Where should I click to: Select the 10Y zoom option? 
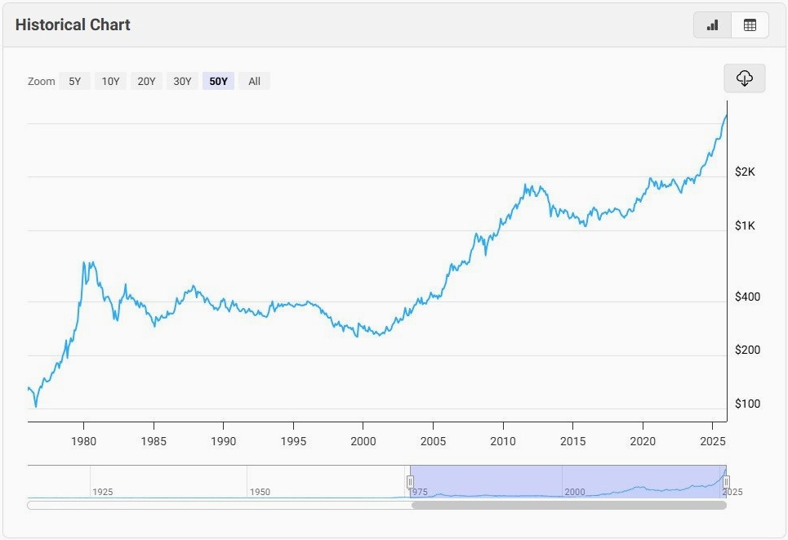pos(110,81)
